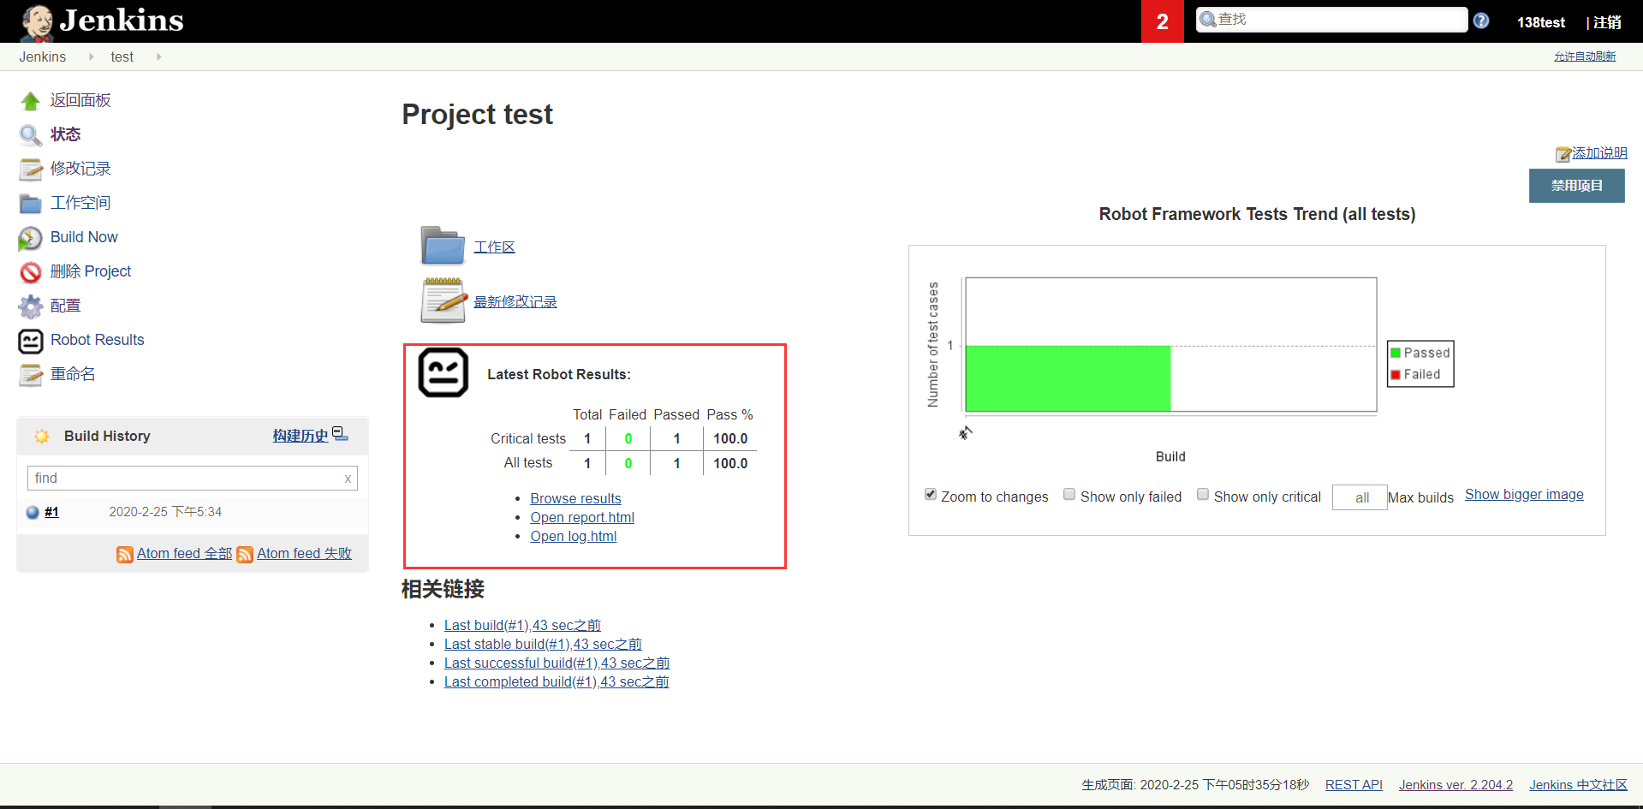Open Last successful build(#1) link
Viewport: 1643px width, 809px height.
point(557,663)
